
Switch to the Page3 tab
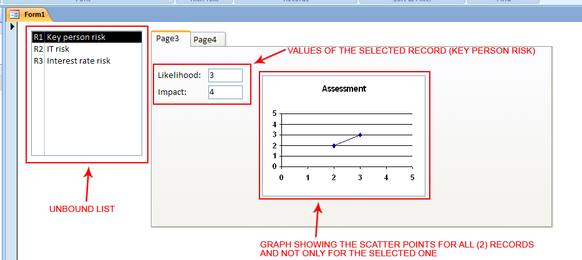[171, 39]
